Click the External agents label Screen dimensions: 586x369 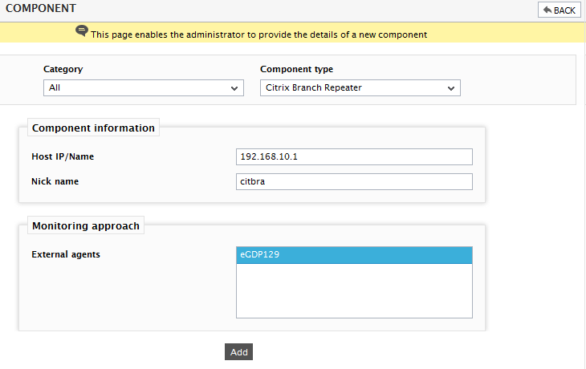(66, 254)
